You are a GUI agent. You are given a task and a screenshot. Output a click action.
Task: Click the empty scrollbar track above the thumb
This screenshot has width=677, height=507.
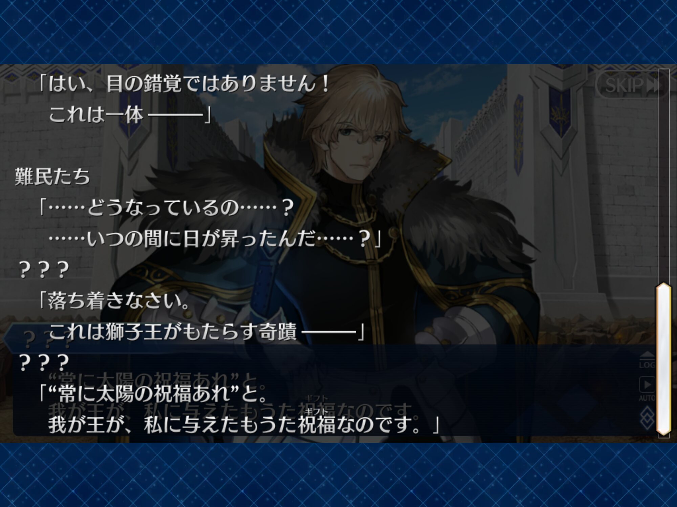[x=663, y=176]
